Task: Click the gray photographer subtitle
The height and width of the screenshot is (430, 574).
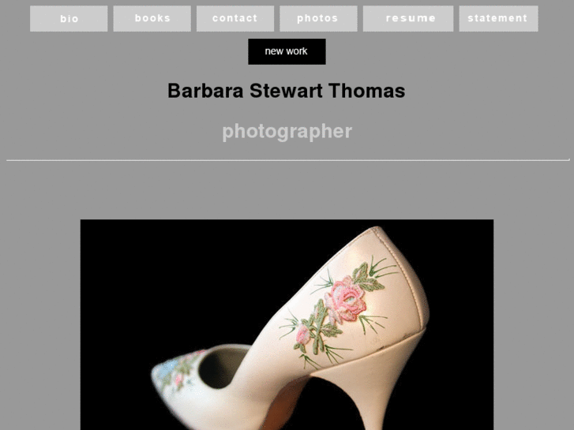Action: pyautogui.click(x=287, y=132)
